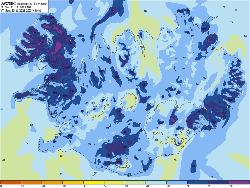Click the '87' humidity value on map
250x188 pixels.
[225, 54]
